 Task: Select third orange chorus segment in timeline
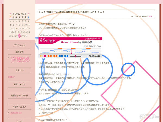(x=88, y=49)
